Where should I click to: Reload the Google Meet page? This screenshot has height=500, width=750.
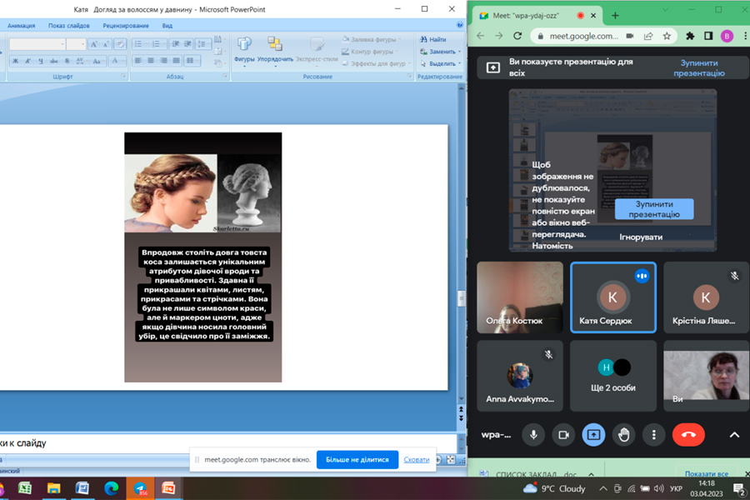[x=517, y=36]
